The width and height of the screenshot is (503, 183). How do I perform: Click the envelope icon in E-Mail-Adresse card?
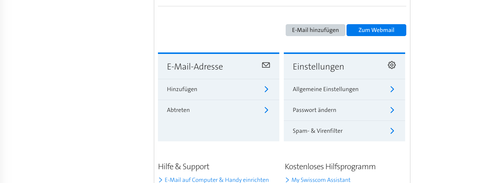click(x=266, y=65)
